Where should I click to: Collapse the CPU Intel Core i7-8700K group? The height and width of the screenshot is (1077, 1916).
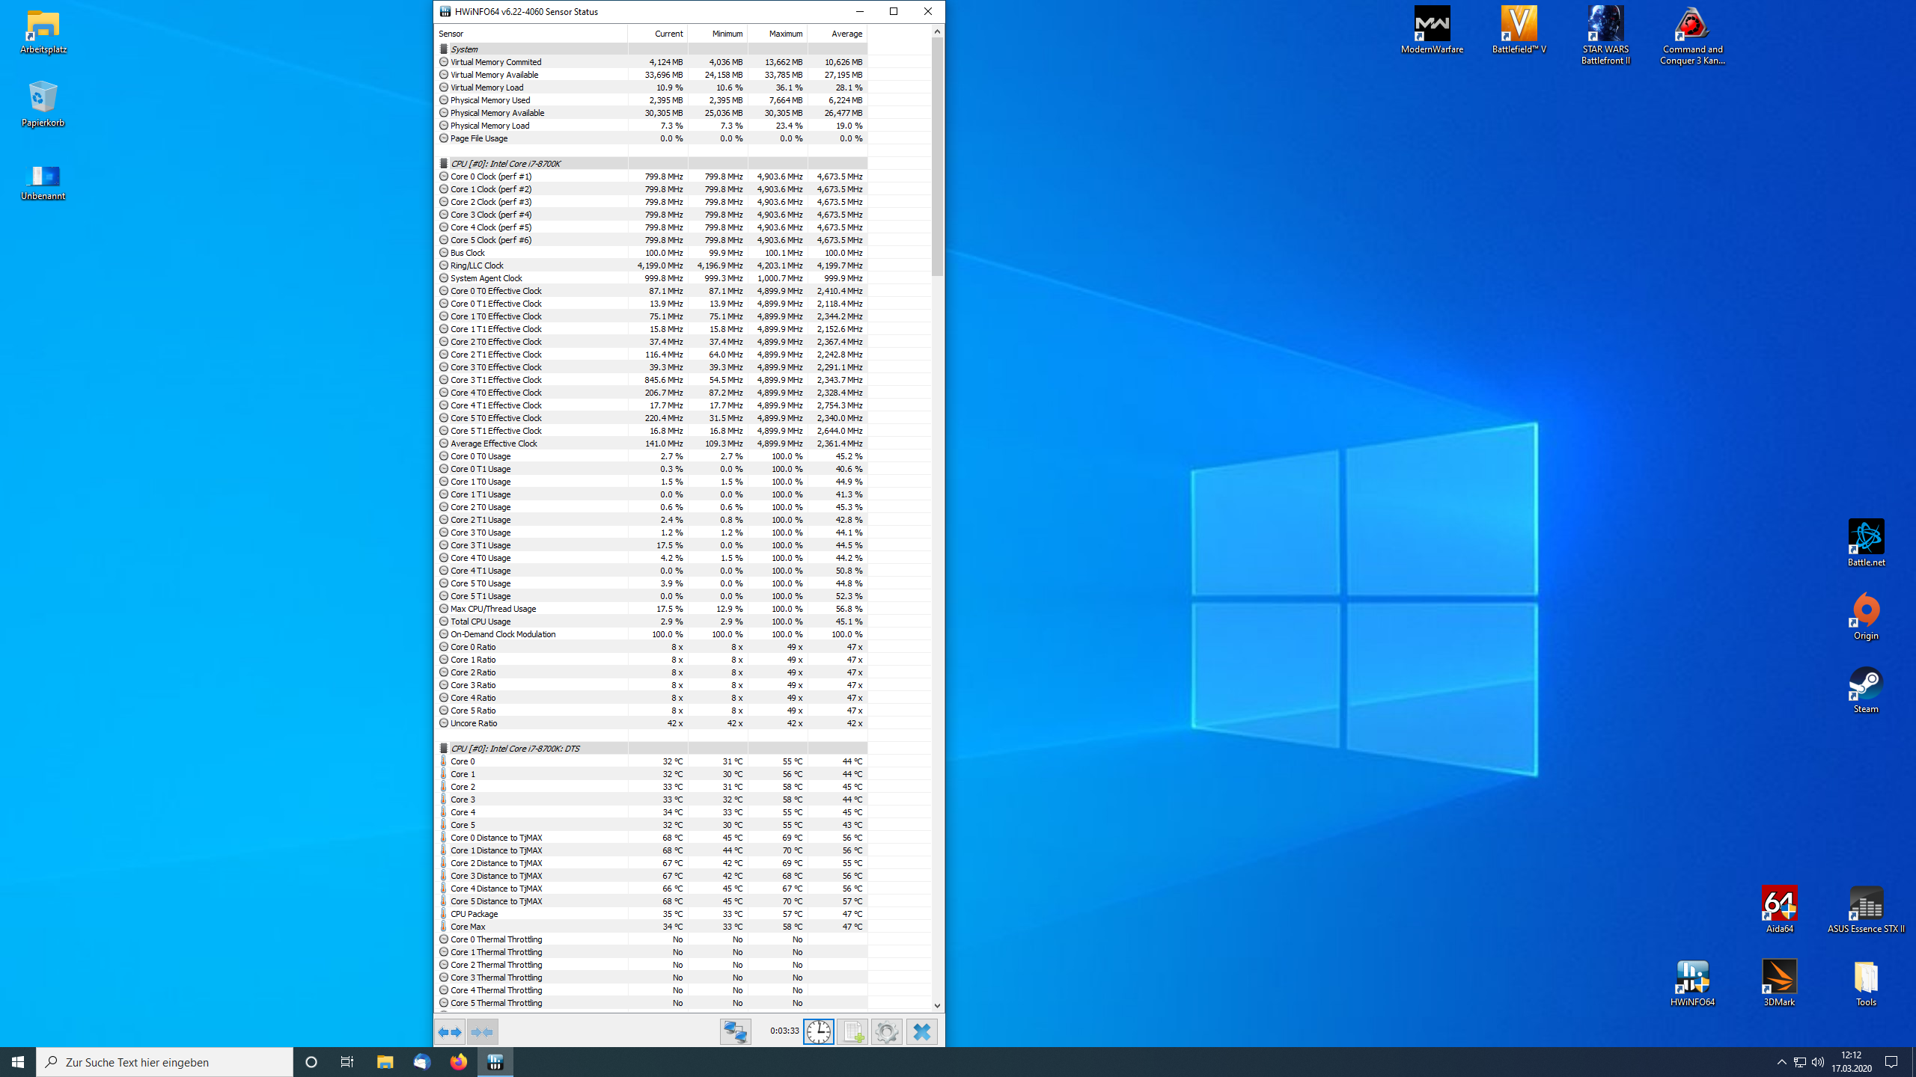pos(505,164)
